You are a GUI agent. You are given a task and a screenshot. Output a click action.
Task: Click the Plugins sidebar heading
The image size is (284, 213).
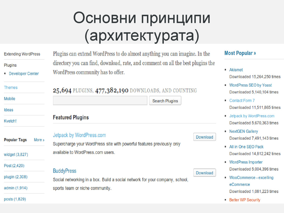tap(10, 65)
